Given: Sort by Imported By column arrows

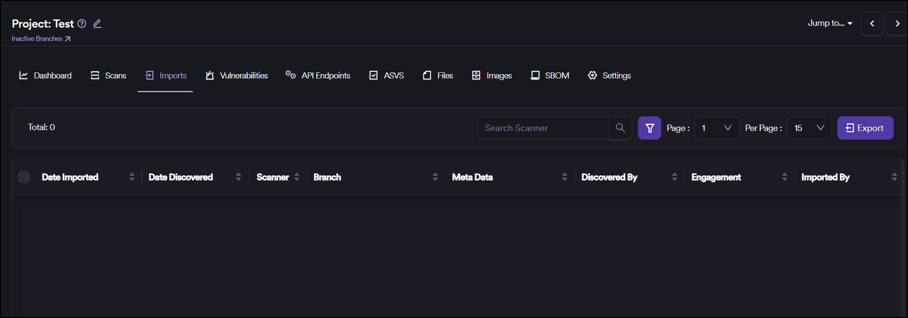Looking at the screenshot, I should pos(894,177).
